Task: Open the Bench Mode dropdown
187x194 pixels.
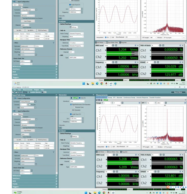Action: click(x=178, y=92)
